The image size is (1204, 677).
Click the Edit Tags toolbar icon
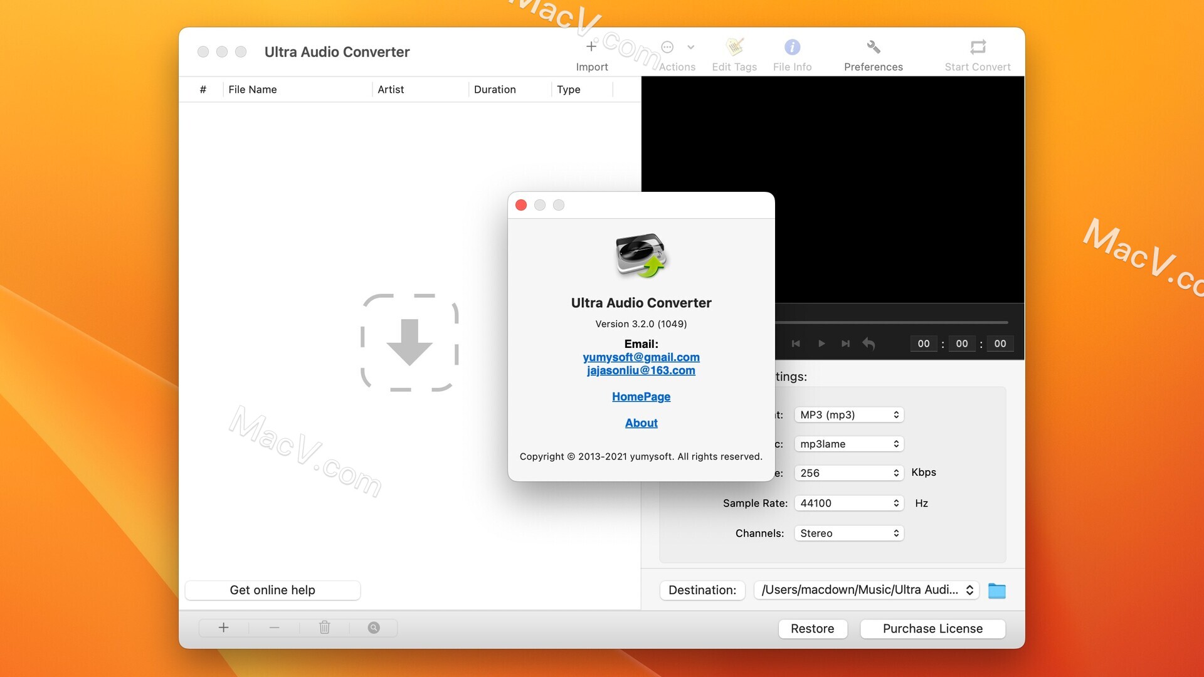coord(734,47)
